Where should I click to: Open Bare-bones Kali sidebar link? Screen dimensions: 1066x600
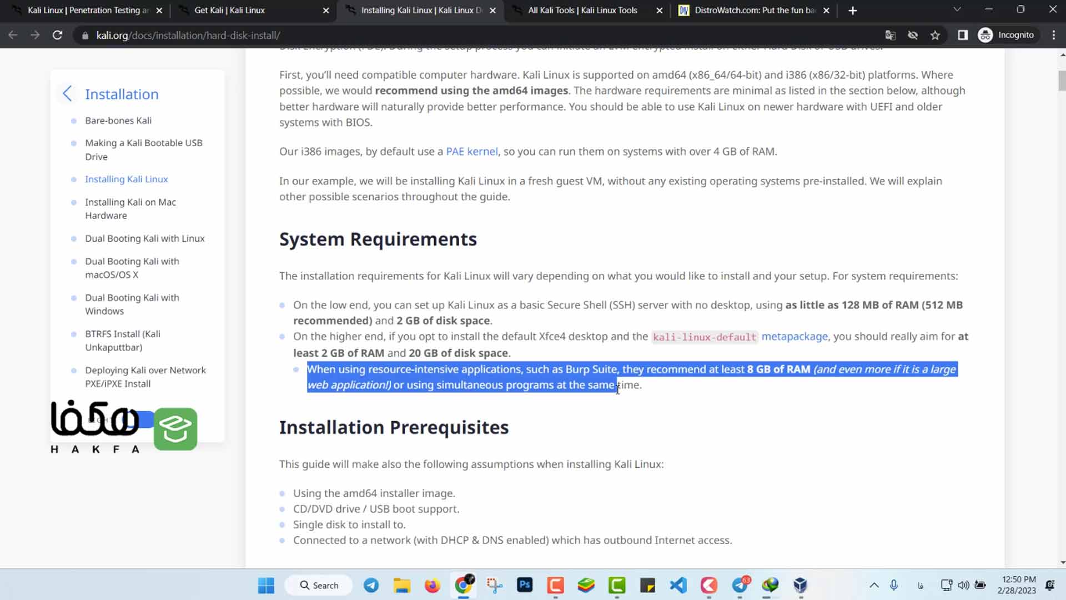pyautogui.click(x=118, y=121)
